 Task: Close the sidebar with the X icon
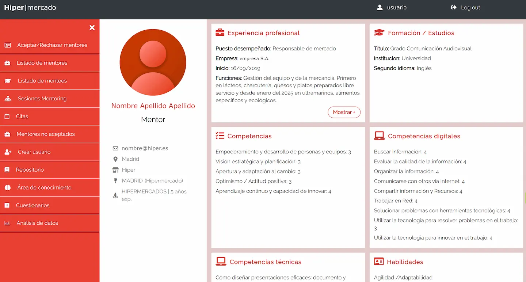(x=92, y=28)
